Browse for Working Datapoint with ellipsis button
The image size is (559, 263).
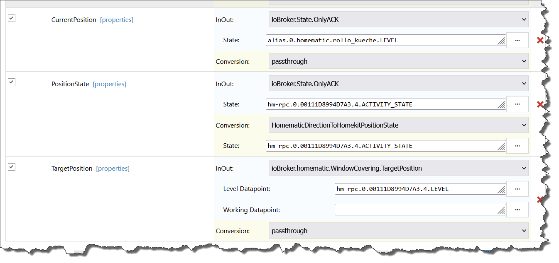coord(517,210)
